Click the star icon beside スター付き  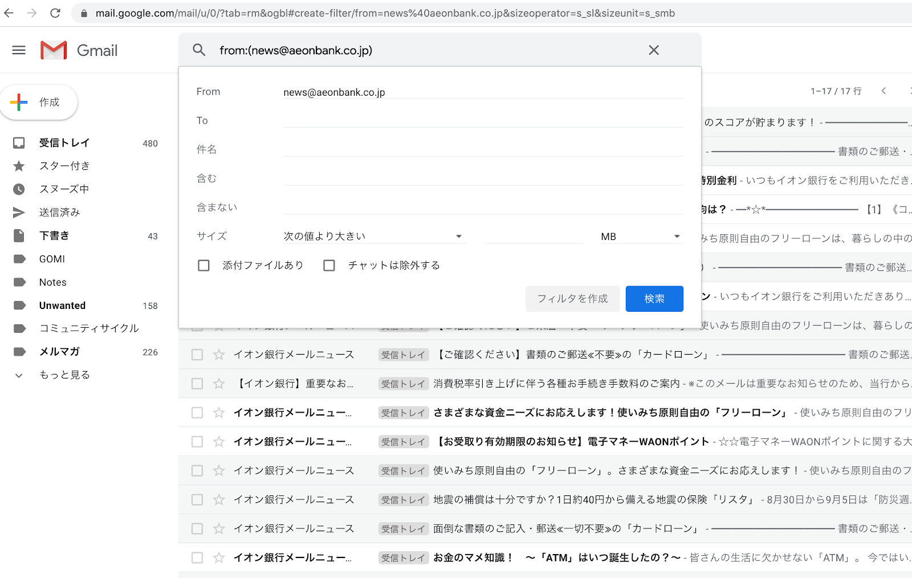(x=19, y=166)
